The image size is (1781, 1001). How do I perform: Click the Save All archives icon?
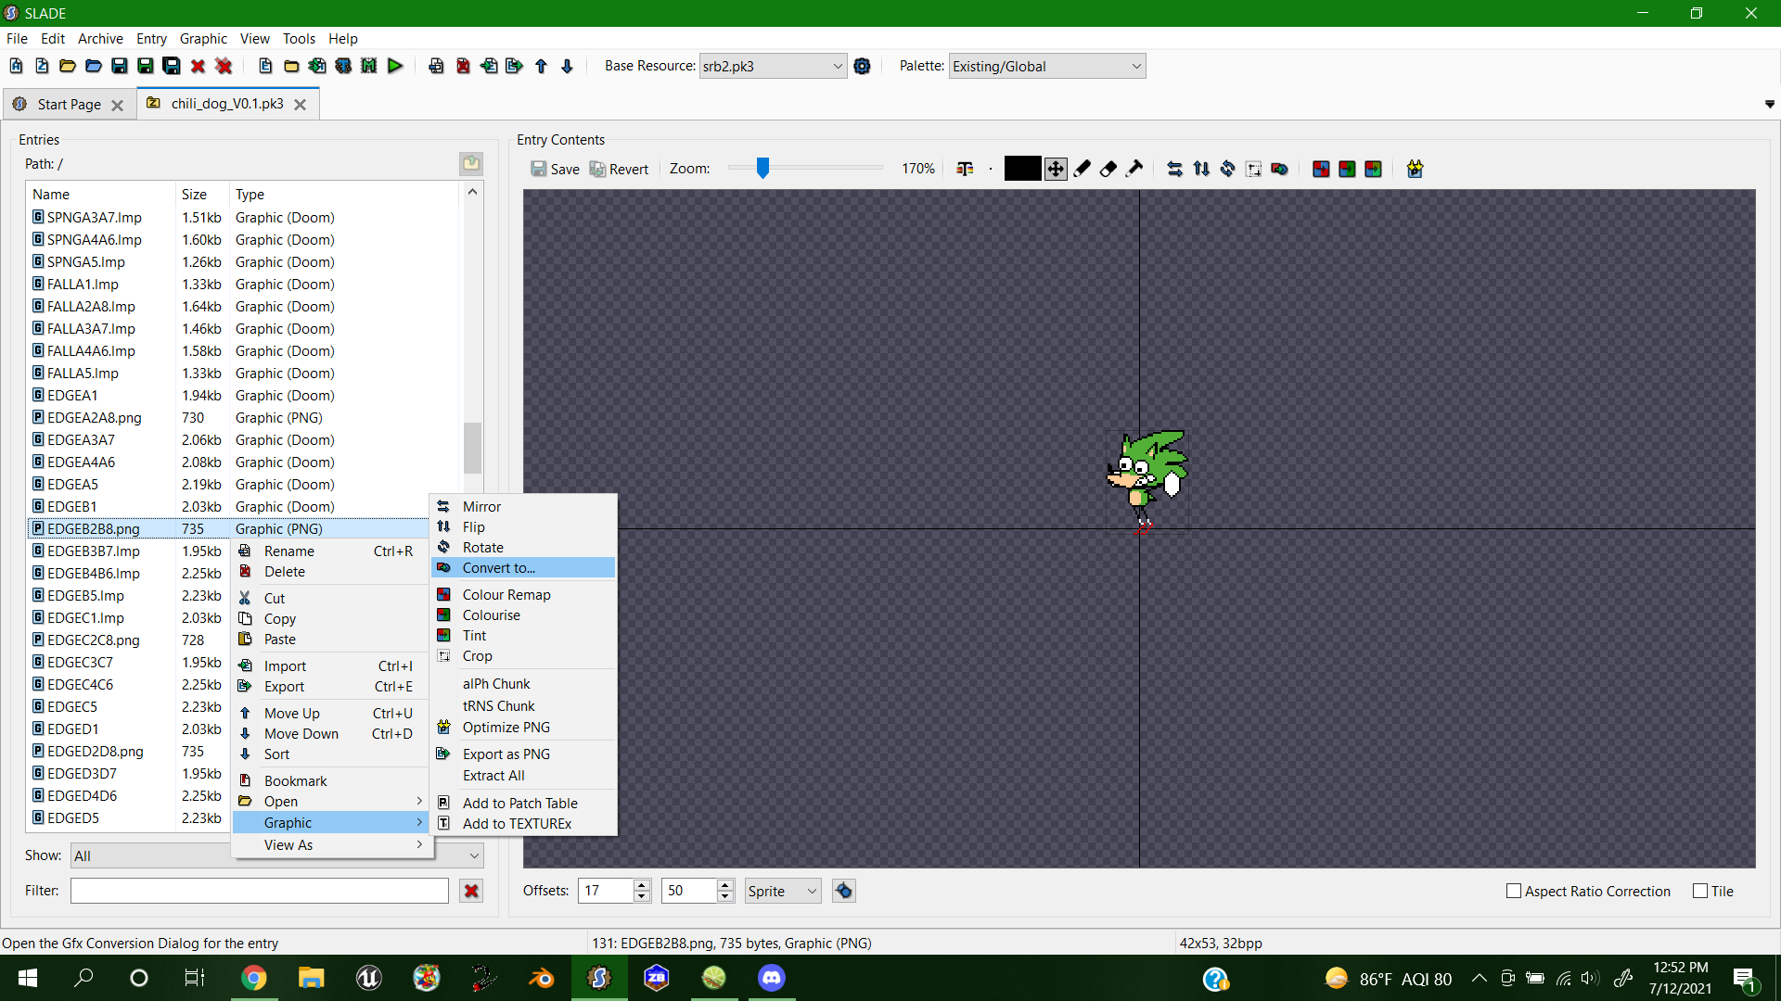pos(172,66)
